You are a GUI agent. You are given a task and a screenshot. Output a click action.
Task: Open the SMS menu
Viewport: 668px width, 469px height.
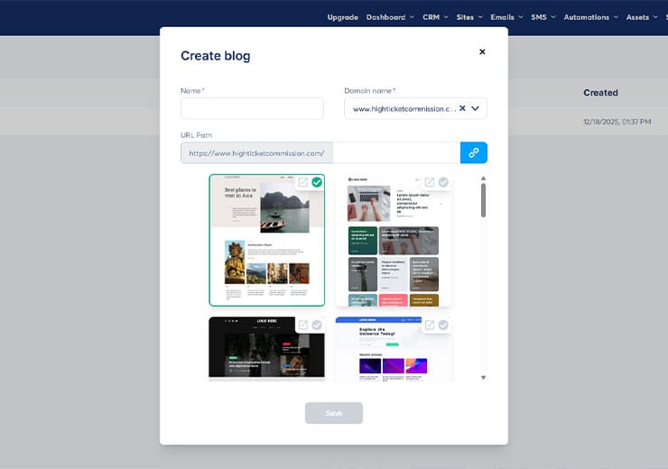pos(543,17)
